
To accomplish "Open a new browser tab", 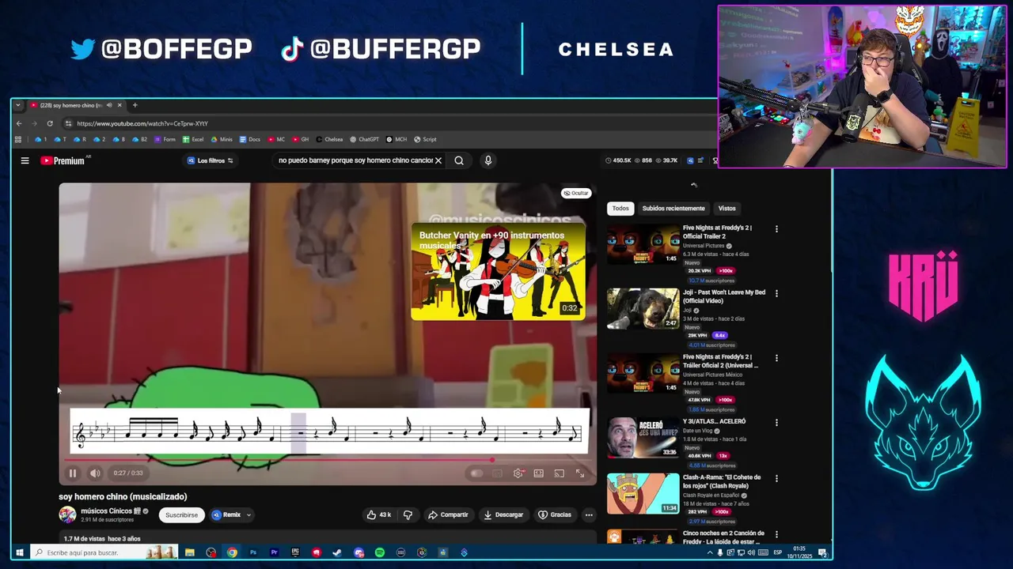I will click(x=135, y=105).
